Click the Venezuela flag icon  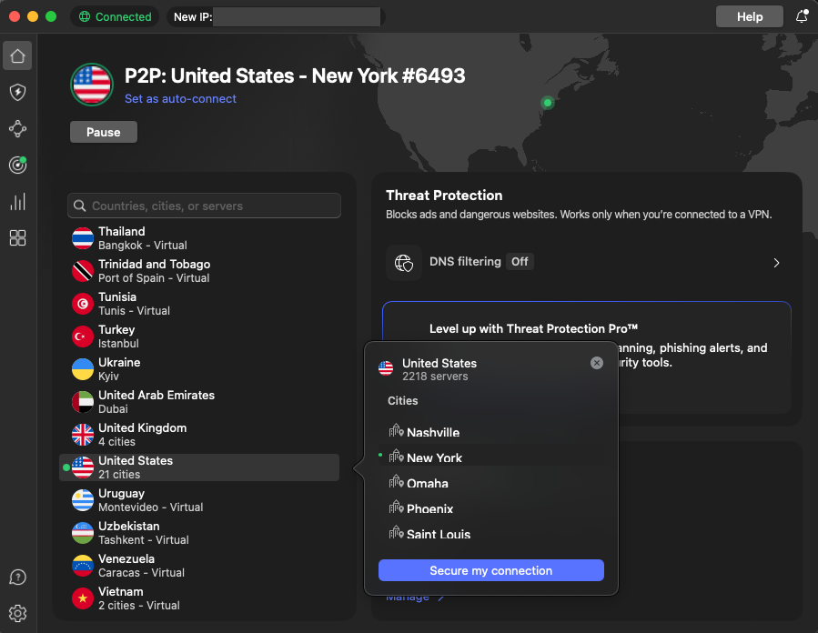pos(83,566)
